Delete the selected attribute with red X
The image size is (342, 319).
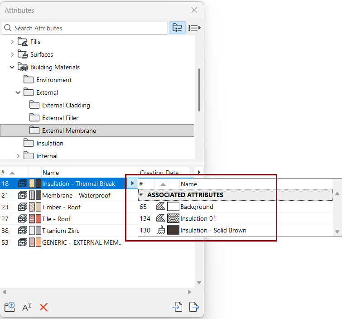point(44,307)
